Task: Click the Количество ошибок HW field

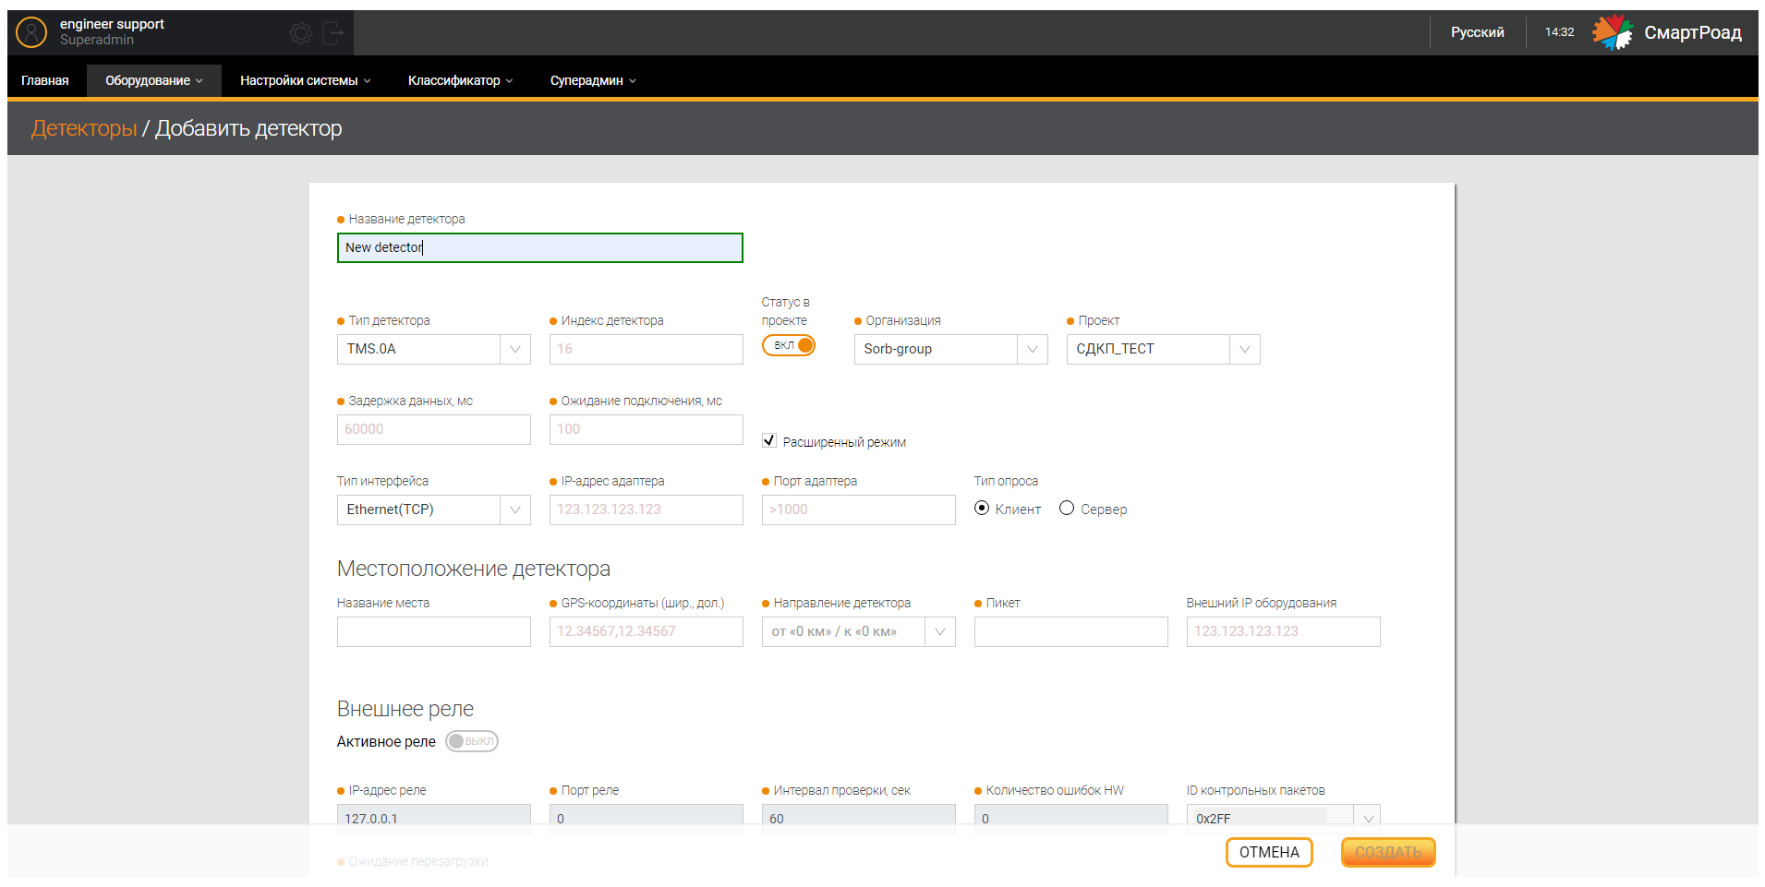Action: point(1071,819)
